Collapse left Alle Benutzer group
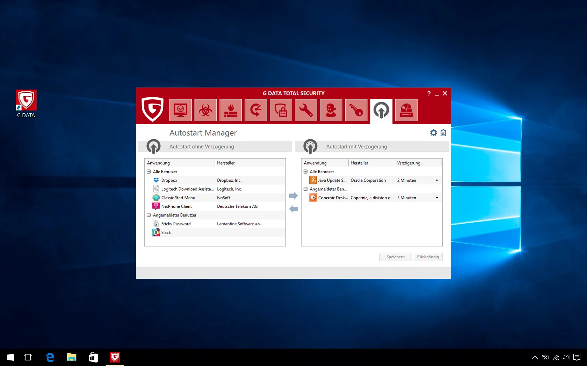The height and width of the screenshot is (366, 587). (x=148, y=171)
